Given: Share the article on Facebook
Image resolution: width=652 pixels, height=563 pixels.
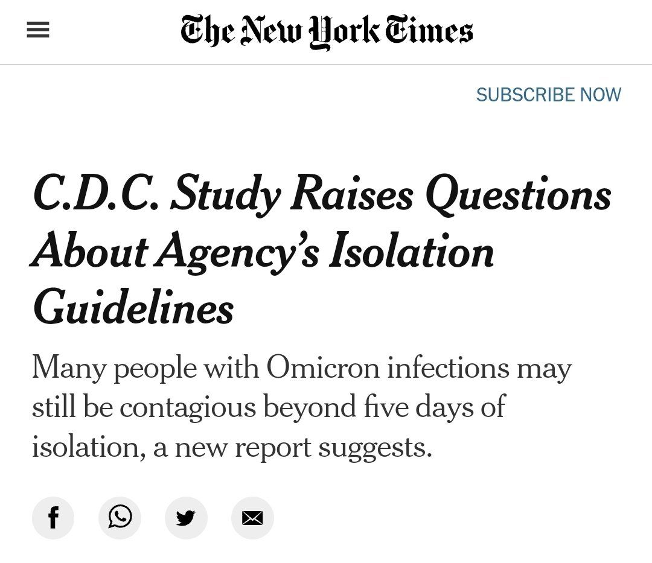Looking at the screenshot, I should pyautogui.click(x=53, y=518).
